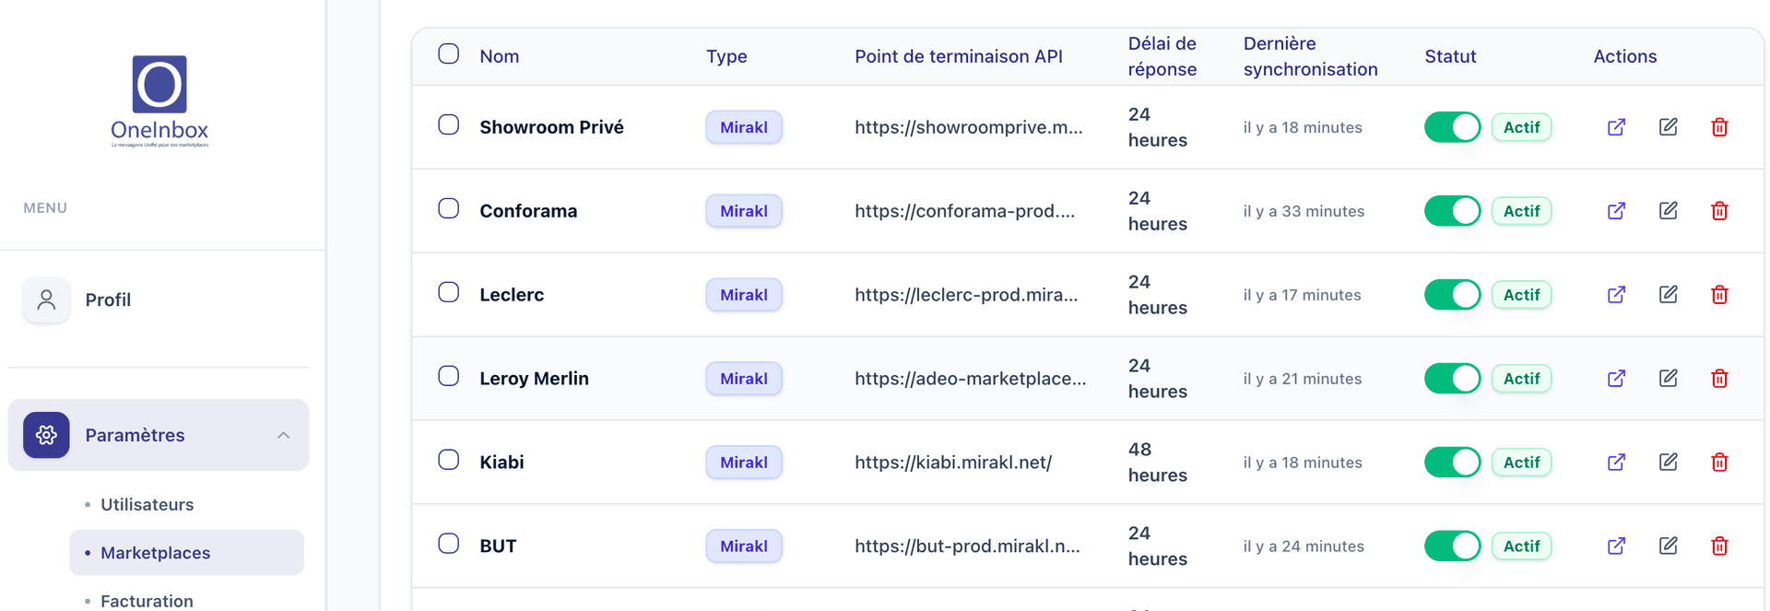Image resolution: width=1770 pixels, height=611 pixels.
Task: Edit the Showroom Privé marketplace
Action: coord(1669,127)
